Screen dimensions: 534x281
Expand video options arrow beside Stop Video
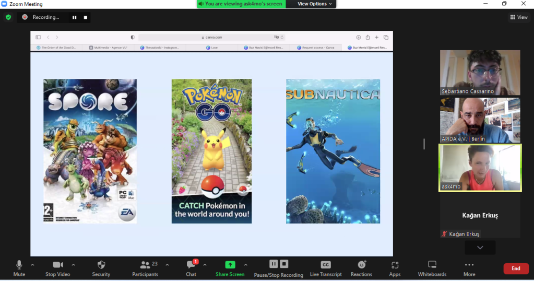click(73, 265)
